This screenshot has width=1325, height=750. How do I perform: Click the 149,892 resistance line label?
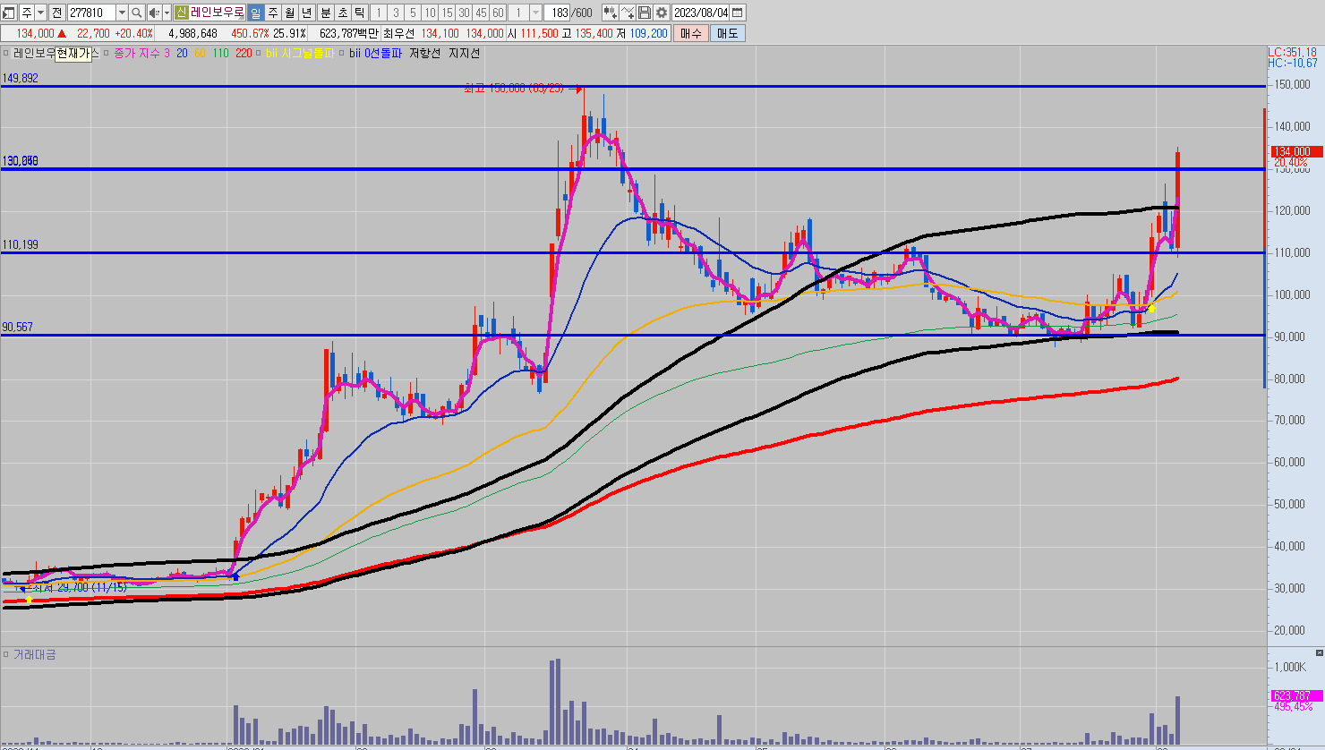[21, 79]
